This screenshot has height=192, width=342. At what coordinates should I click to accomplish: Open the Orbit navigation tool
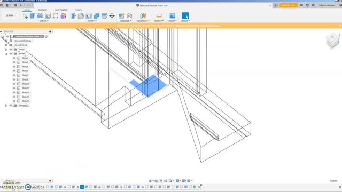coord(150,181)
